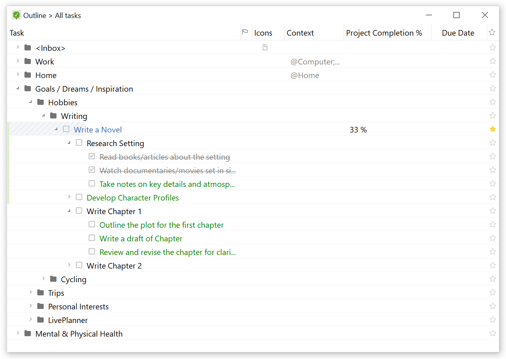
Task: Collapse the Goals / Dreams / Inspiration node
Action: (x=18, y=88)
